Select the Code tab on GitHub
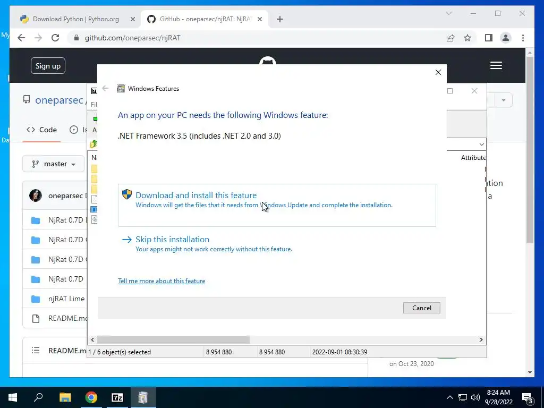 click(41, 130)
